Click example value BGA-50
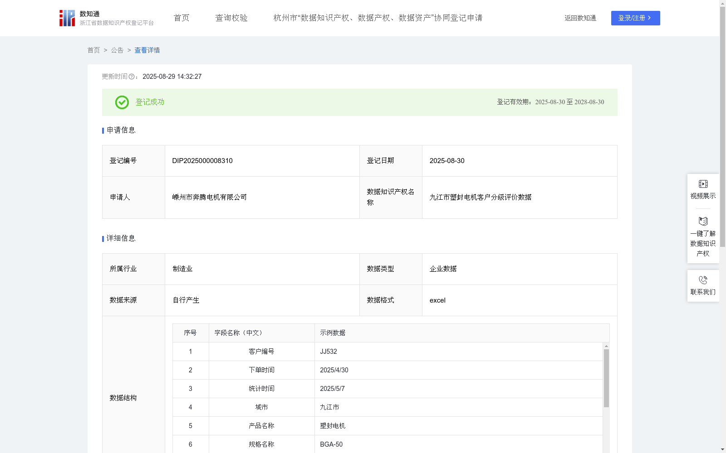Image resolution: width=726 pixels, height=453 pixels. tap(331, 444)
